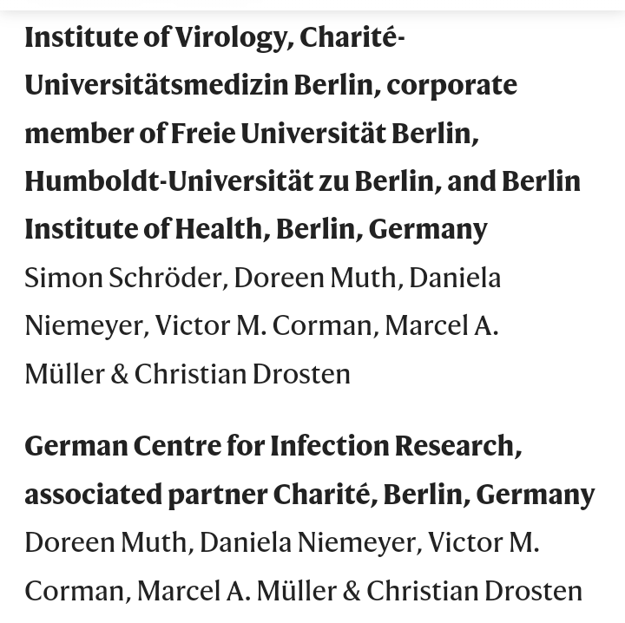Select Marcel A. Müller in German Centre list
The height and width of the screenshot is (623, 625).
(x=236, y=591)
